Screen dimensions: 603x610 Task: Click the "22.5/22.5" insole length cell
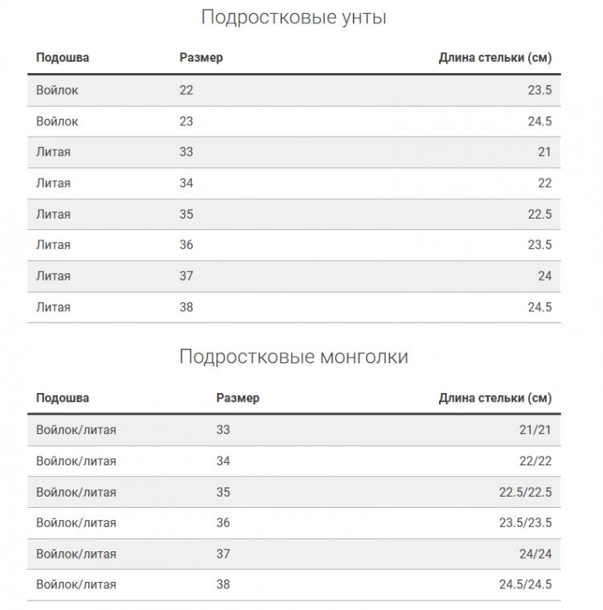[525, 492]
